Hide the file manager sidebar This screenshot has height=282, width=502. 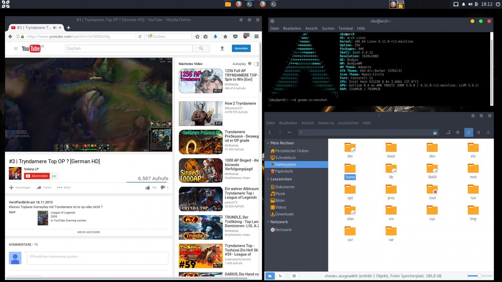click(294, 276)
